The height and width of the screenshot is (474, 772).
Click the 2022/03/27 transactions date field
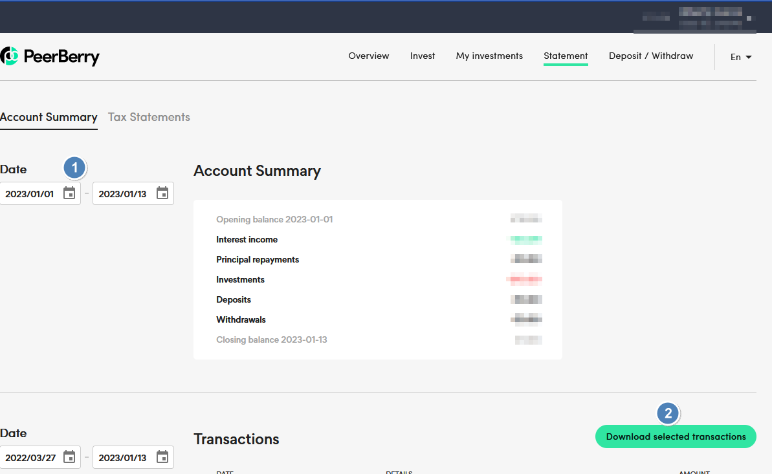[31, 458]
